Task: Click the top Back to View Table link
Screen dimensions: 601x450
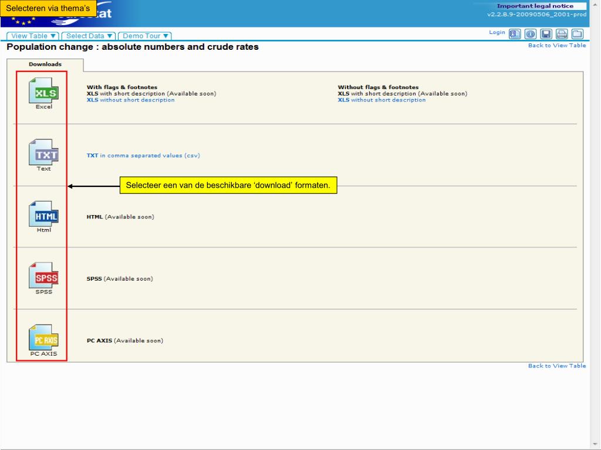Action: (x=556, y=46)
